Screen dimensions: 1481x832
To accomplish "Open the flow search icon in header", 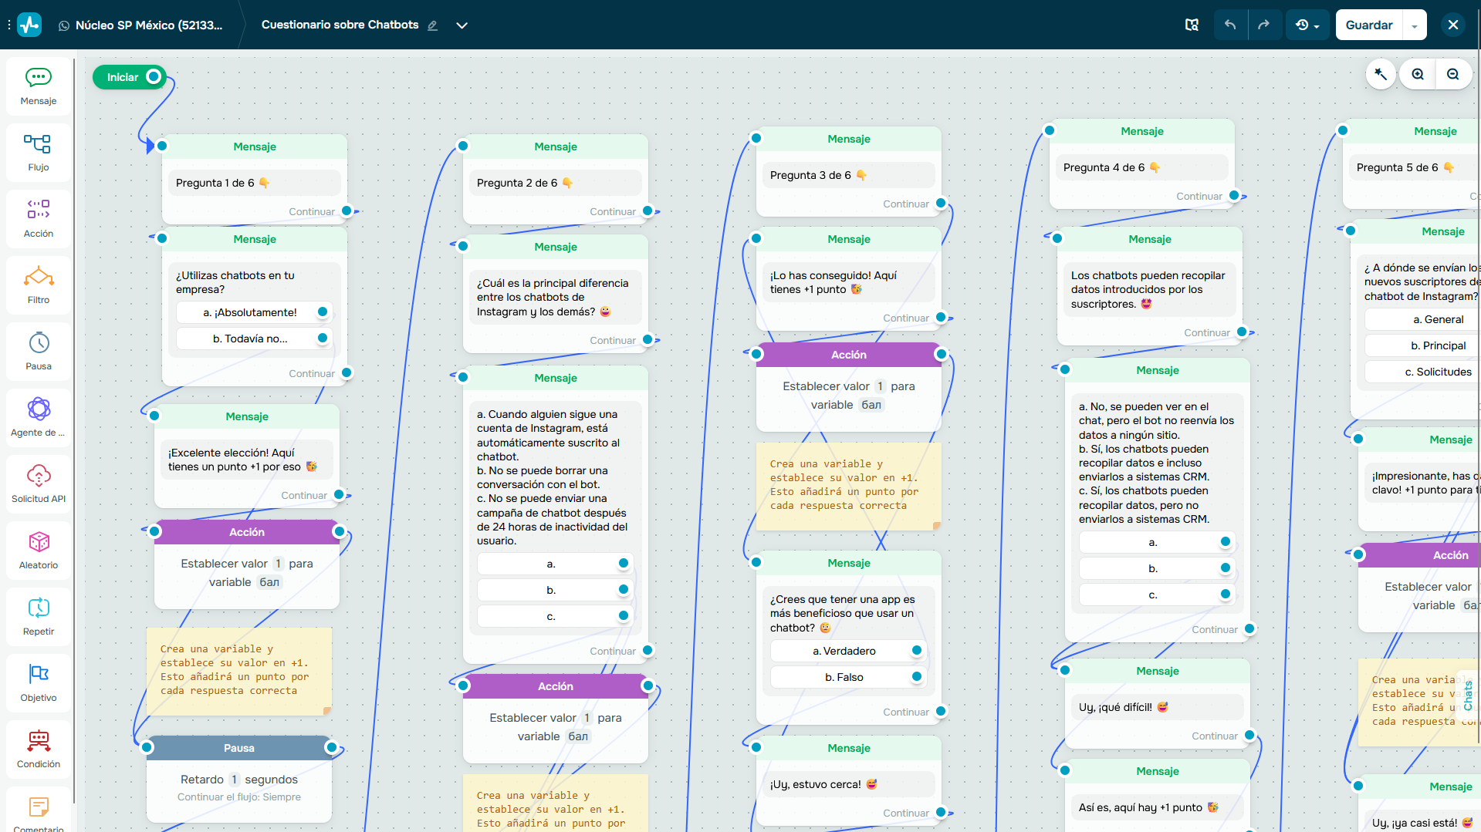I will pyautogui.click(x=1192, y=25).
